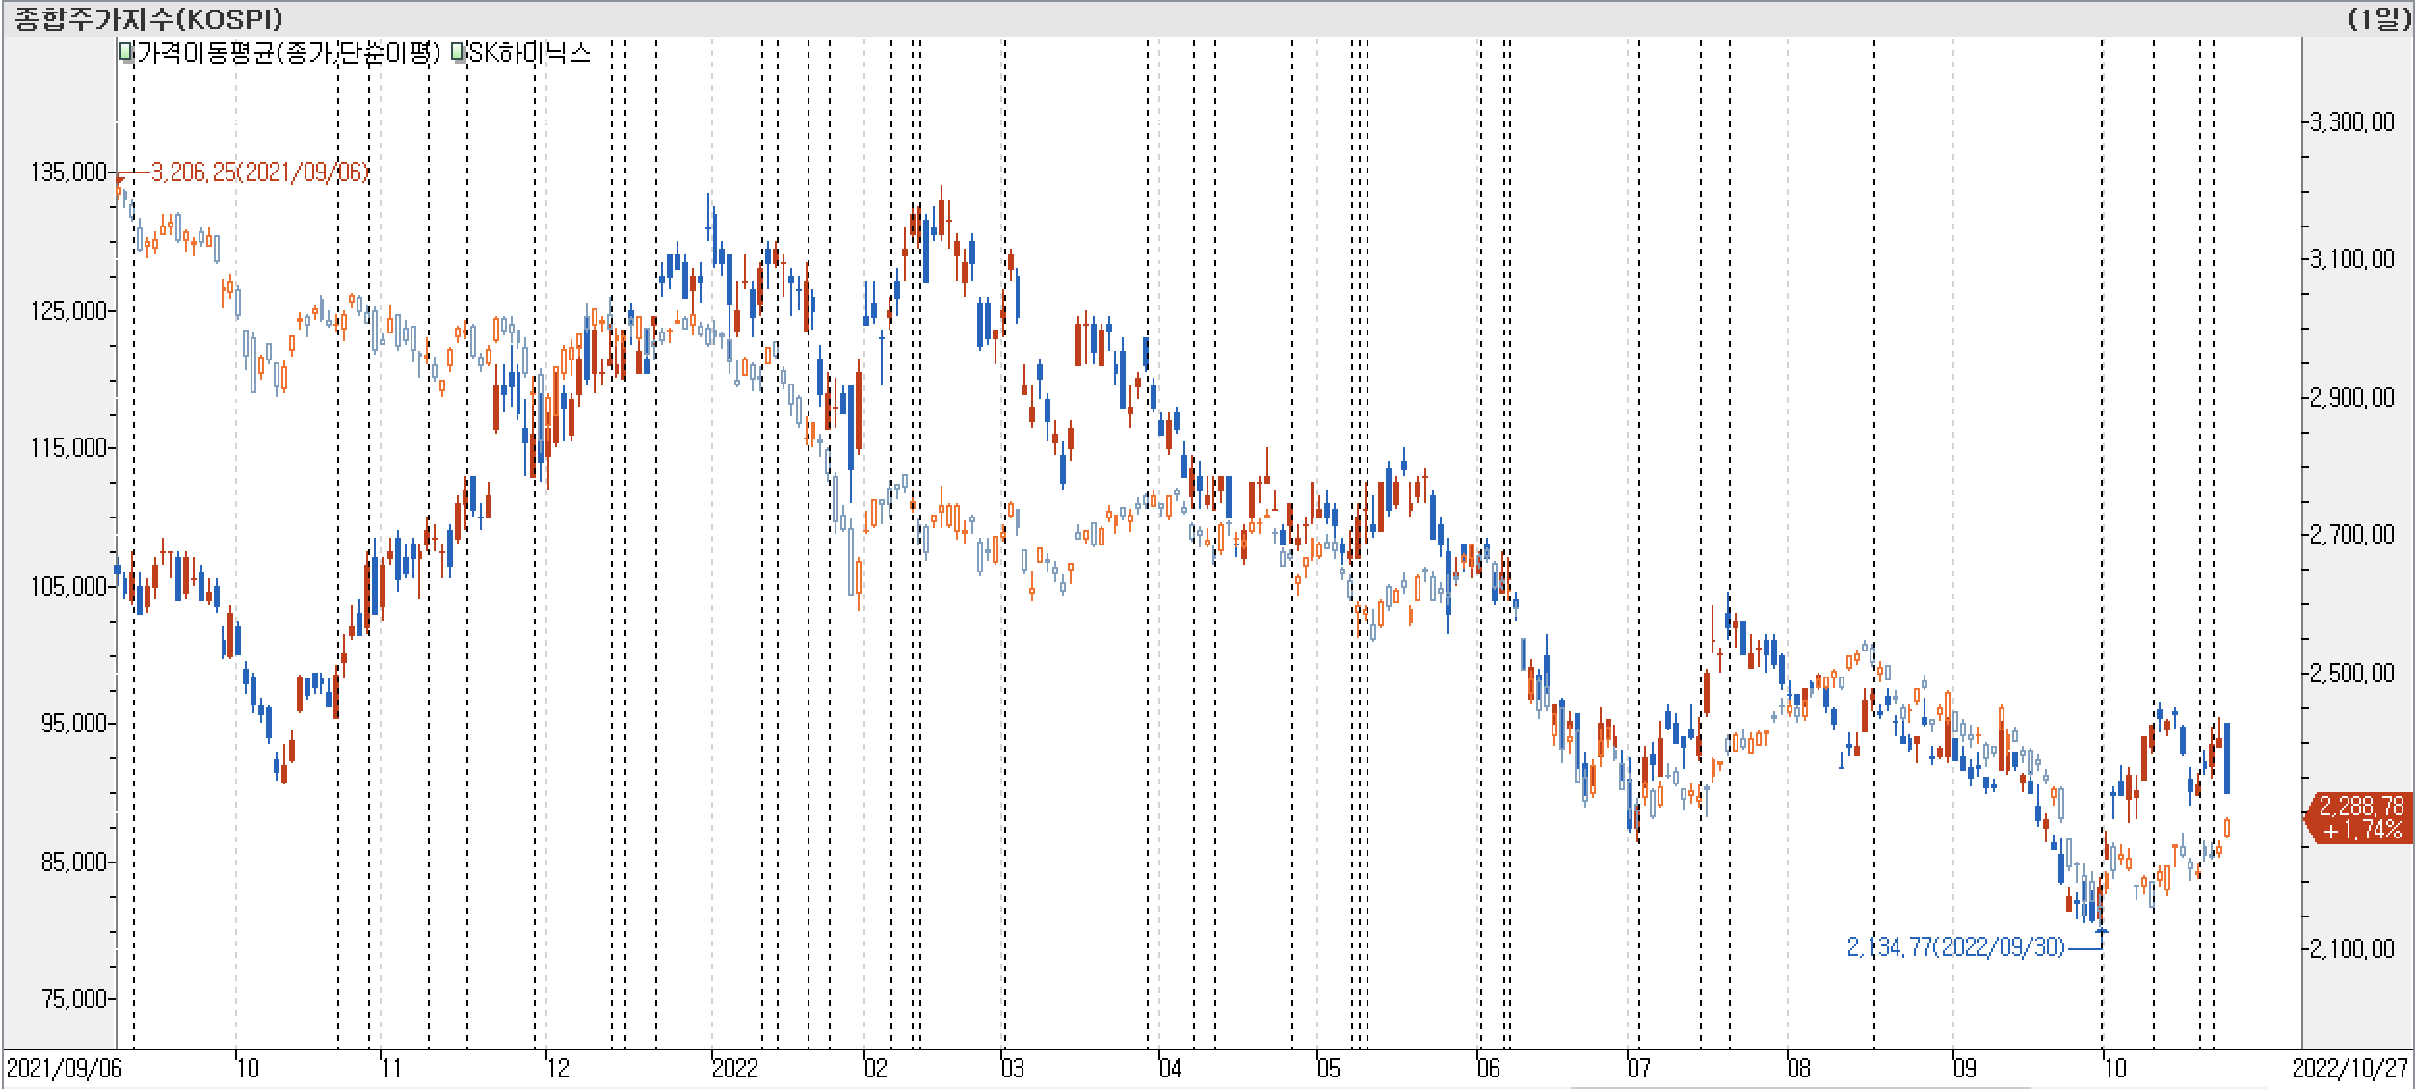Click the 2022/10/27 end date label
This screenshot has width=2415, height=1089.
point(2349,1069)
